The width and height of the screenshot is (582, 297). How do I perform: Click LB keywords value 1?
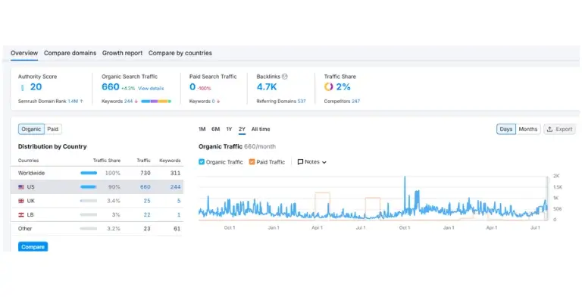pos(179,215)
